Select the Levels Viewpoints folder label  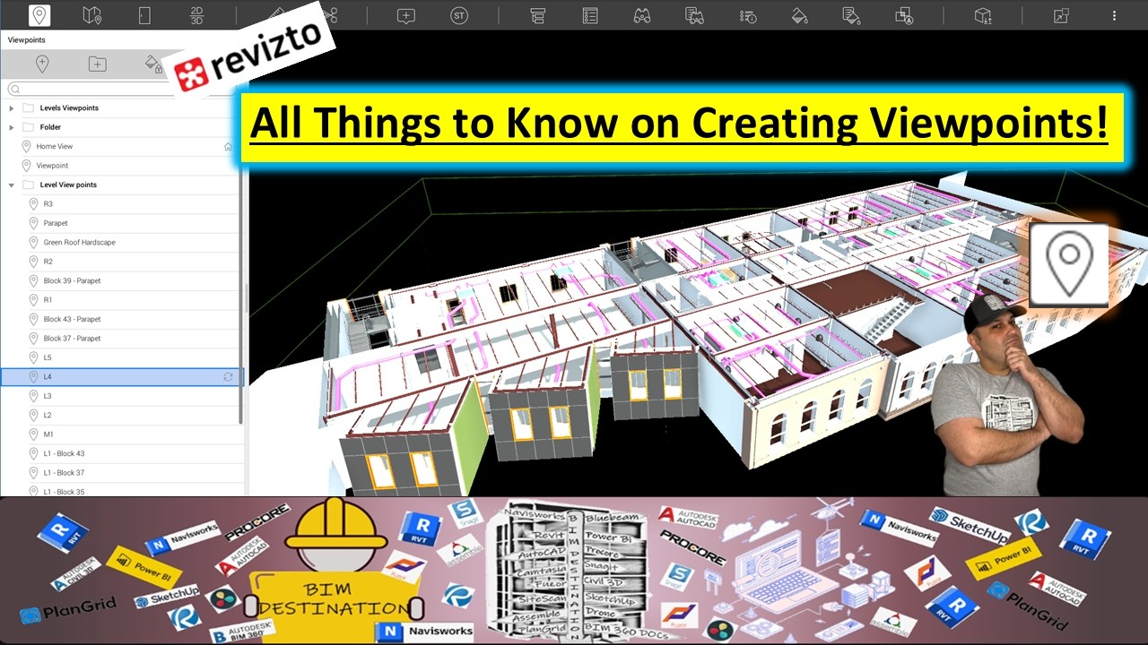pyautogui.click(x=69, y=108)
